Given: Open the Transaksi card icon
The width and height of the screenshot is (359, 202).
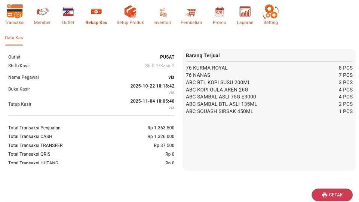Looking at the screenshot, I should 15,11.
